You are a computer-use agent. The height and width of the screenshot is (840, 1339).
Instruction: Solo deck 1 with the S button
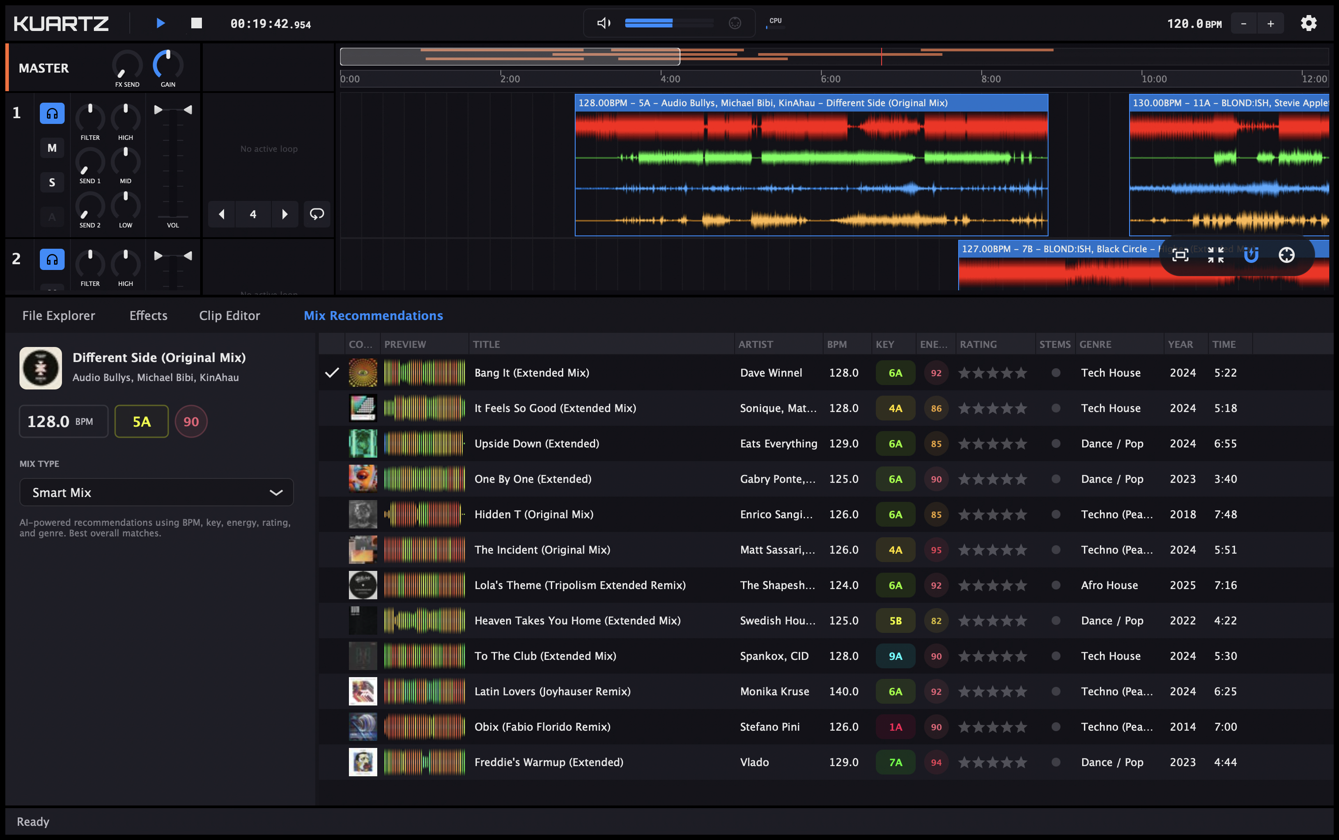click(52, 181)
